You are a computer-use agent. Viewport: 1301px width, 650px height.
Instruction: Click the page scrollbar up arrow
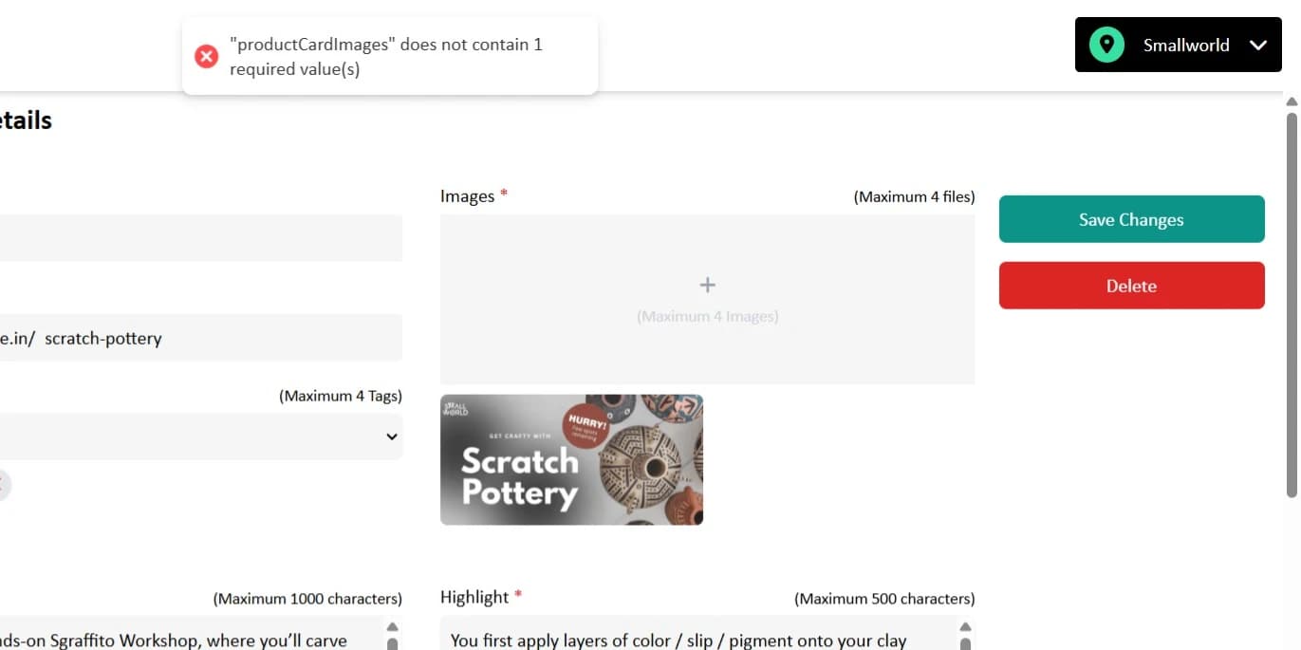tap(1292, 102)
